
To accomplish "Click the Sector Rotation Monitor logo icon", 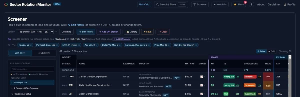I will click(6, 4).
